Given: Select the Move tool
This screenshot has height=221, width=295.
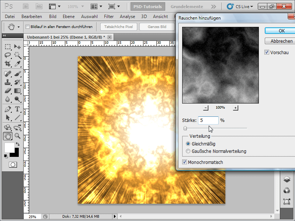Looking at the screenshot, I should pyautogui.click(x=17, y=46).
